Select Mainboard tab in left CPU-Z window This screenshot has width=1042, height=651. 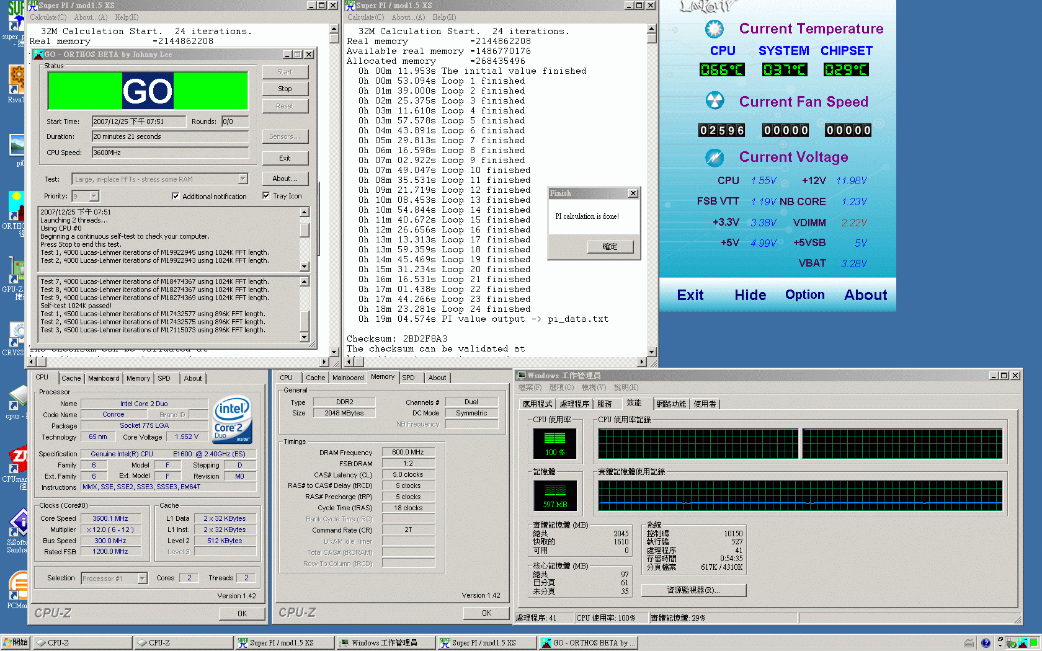[x=104, y=378]
